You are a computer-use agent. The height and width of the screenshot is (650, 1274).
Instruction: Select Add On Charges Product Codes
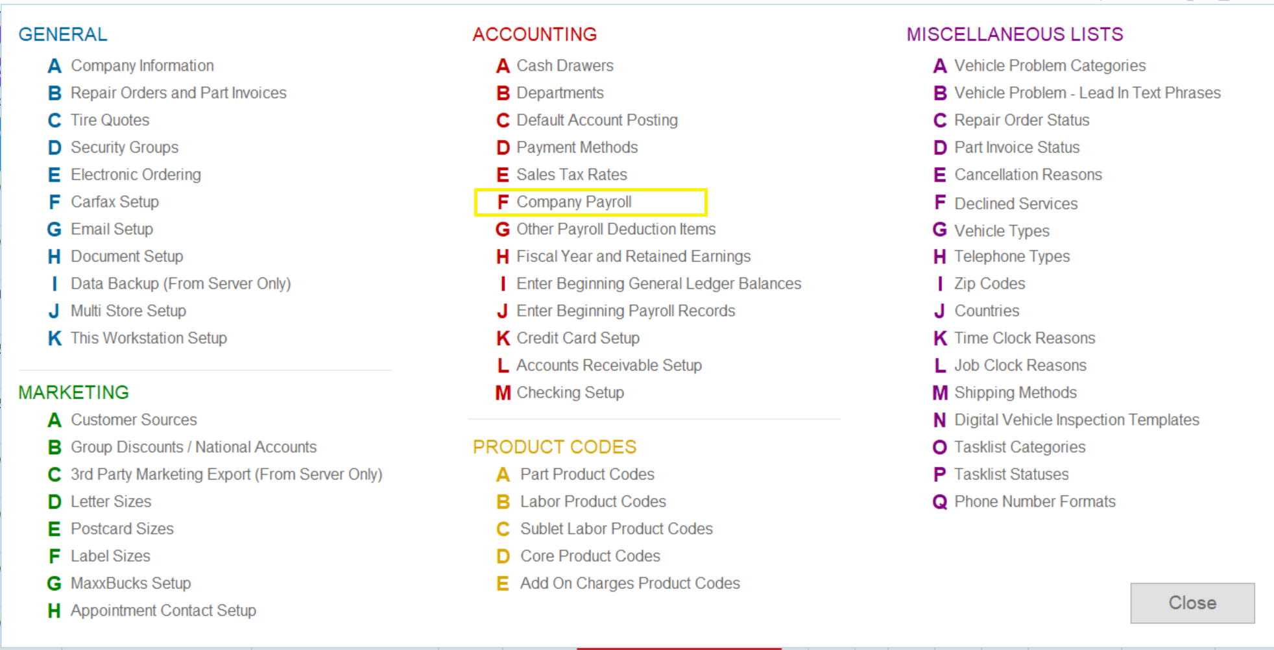[630, 583]
